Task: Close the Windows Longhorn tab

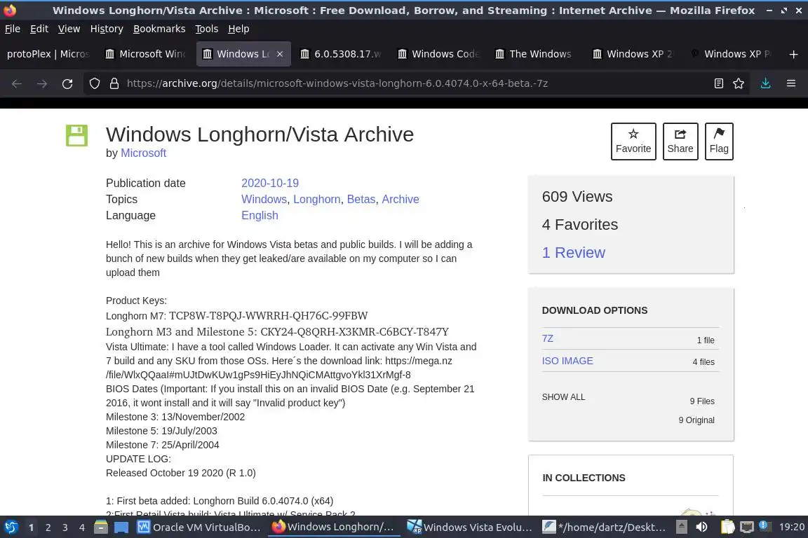Action: pos(280,54)
